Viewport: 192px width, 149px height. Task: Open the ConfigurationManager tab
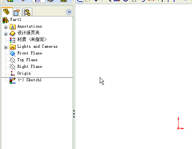pyautogui.click(x=27, y=12)
